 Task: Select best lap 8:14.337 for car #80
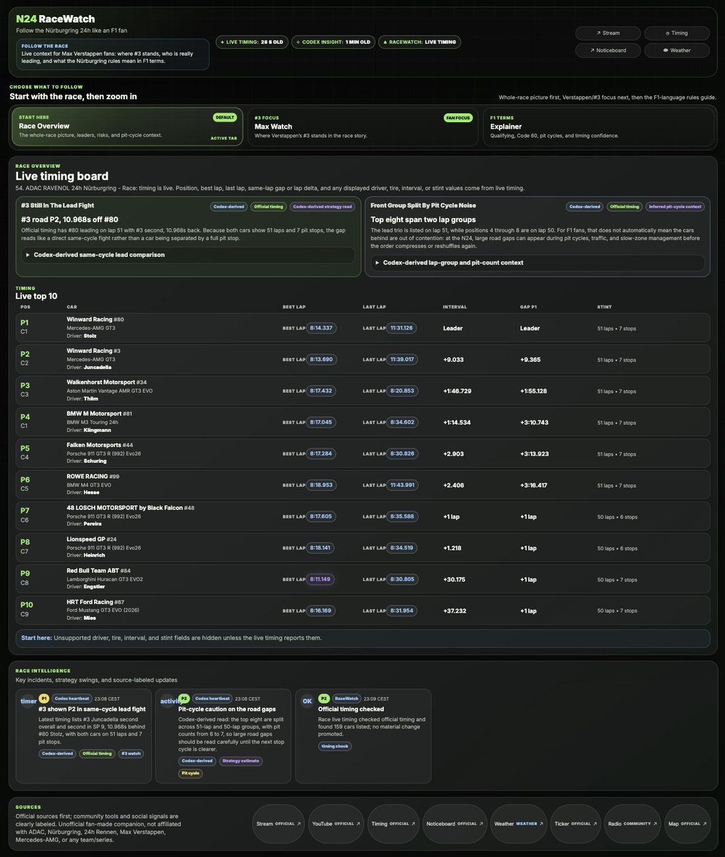tap(321, 328)
